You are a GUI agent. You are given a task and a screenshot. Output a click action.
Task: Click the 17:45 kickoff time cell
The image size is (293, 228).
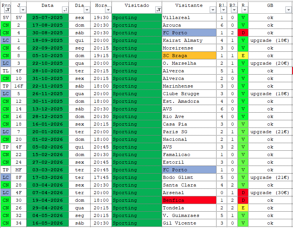(x=101, y=177)
